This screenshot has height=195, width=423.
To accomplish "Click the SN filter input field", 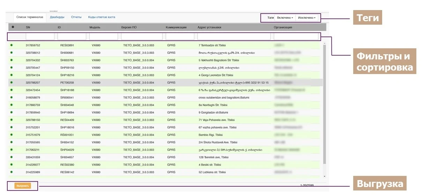I will [40, 36].
